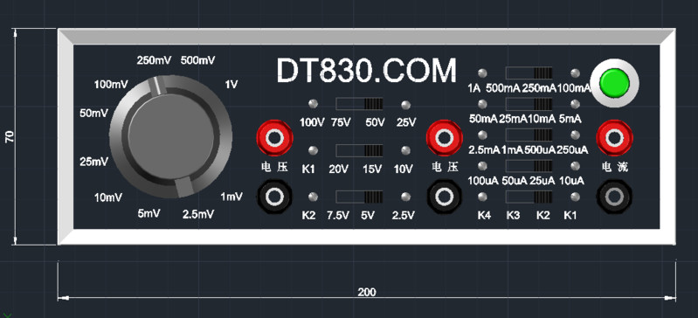
Task: Click the indicator light beside the 100V label
Action: (x=314, y=104)
